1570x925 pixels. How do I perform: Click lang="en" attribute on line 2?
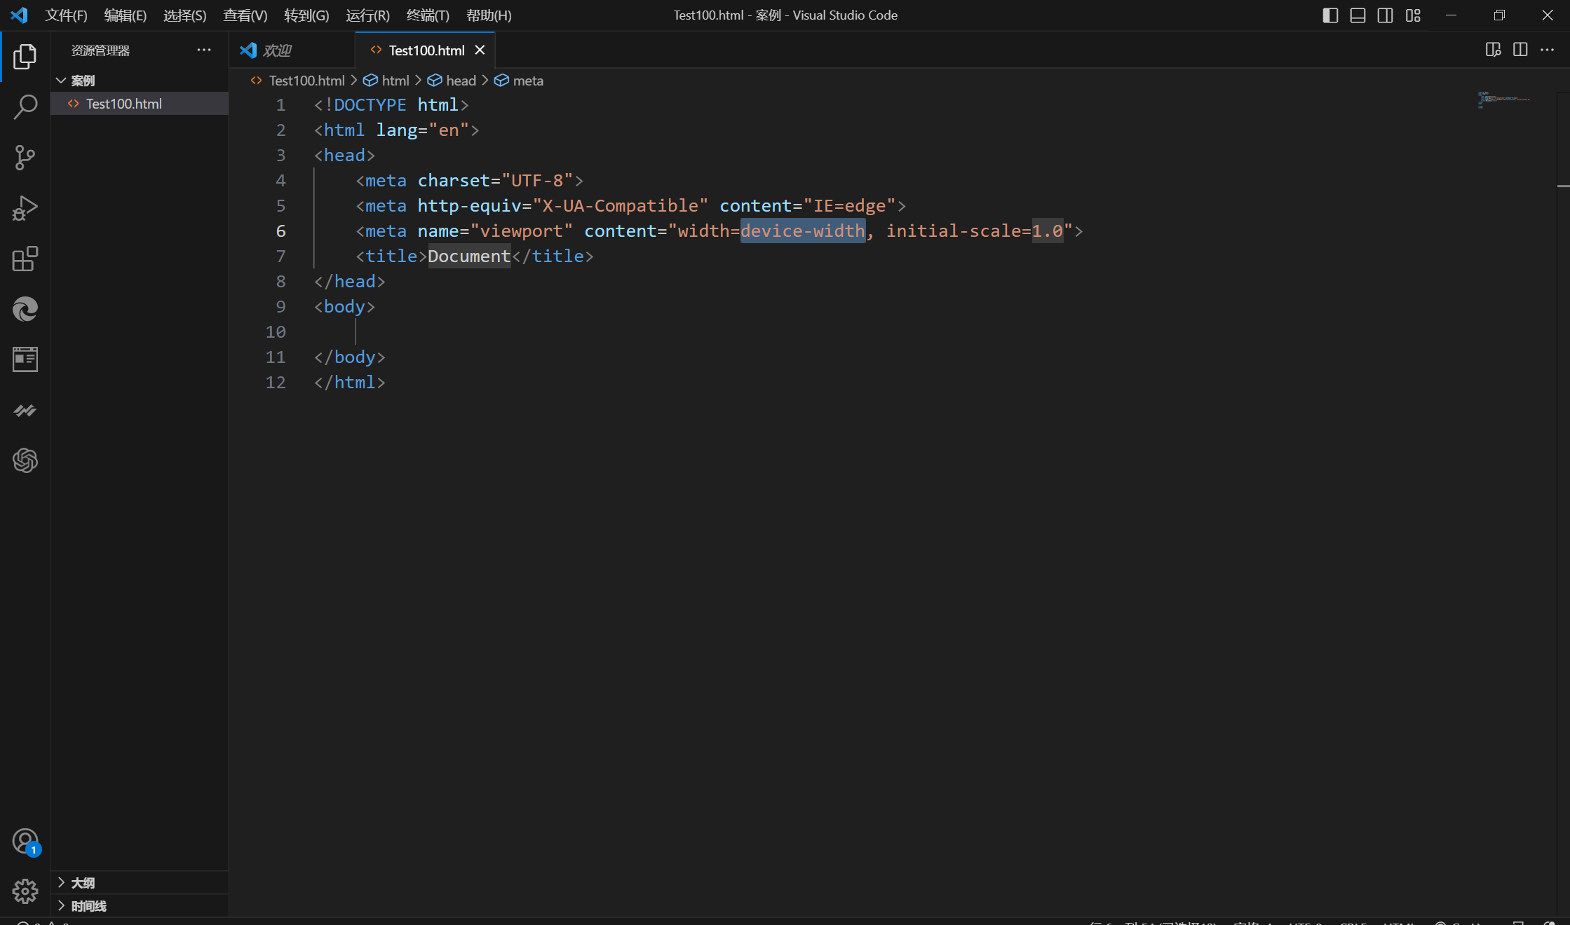[423, 130]
